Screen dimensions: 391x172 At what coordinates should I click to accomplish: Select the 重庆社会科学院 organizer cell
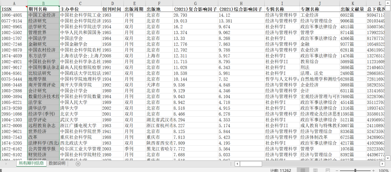(x=80, y=137)
